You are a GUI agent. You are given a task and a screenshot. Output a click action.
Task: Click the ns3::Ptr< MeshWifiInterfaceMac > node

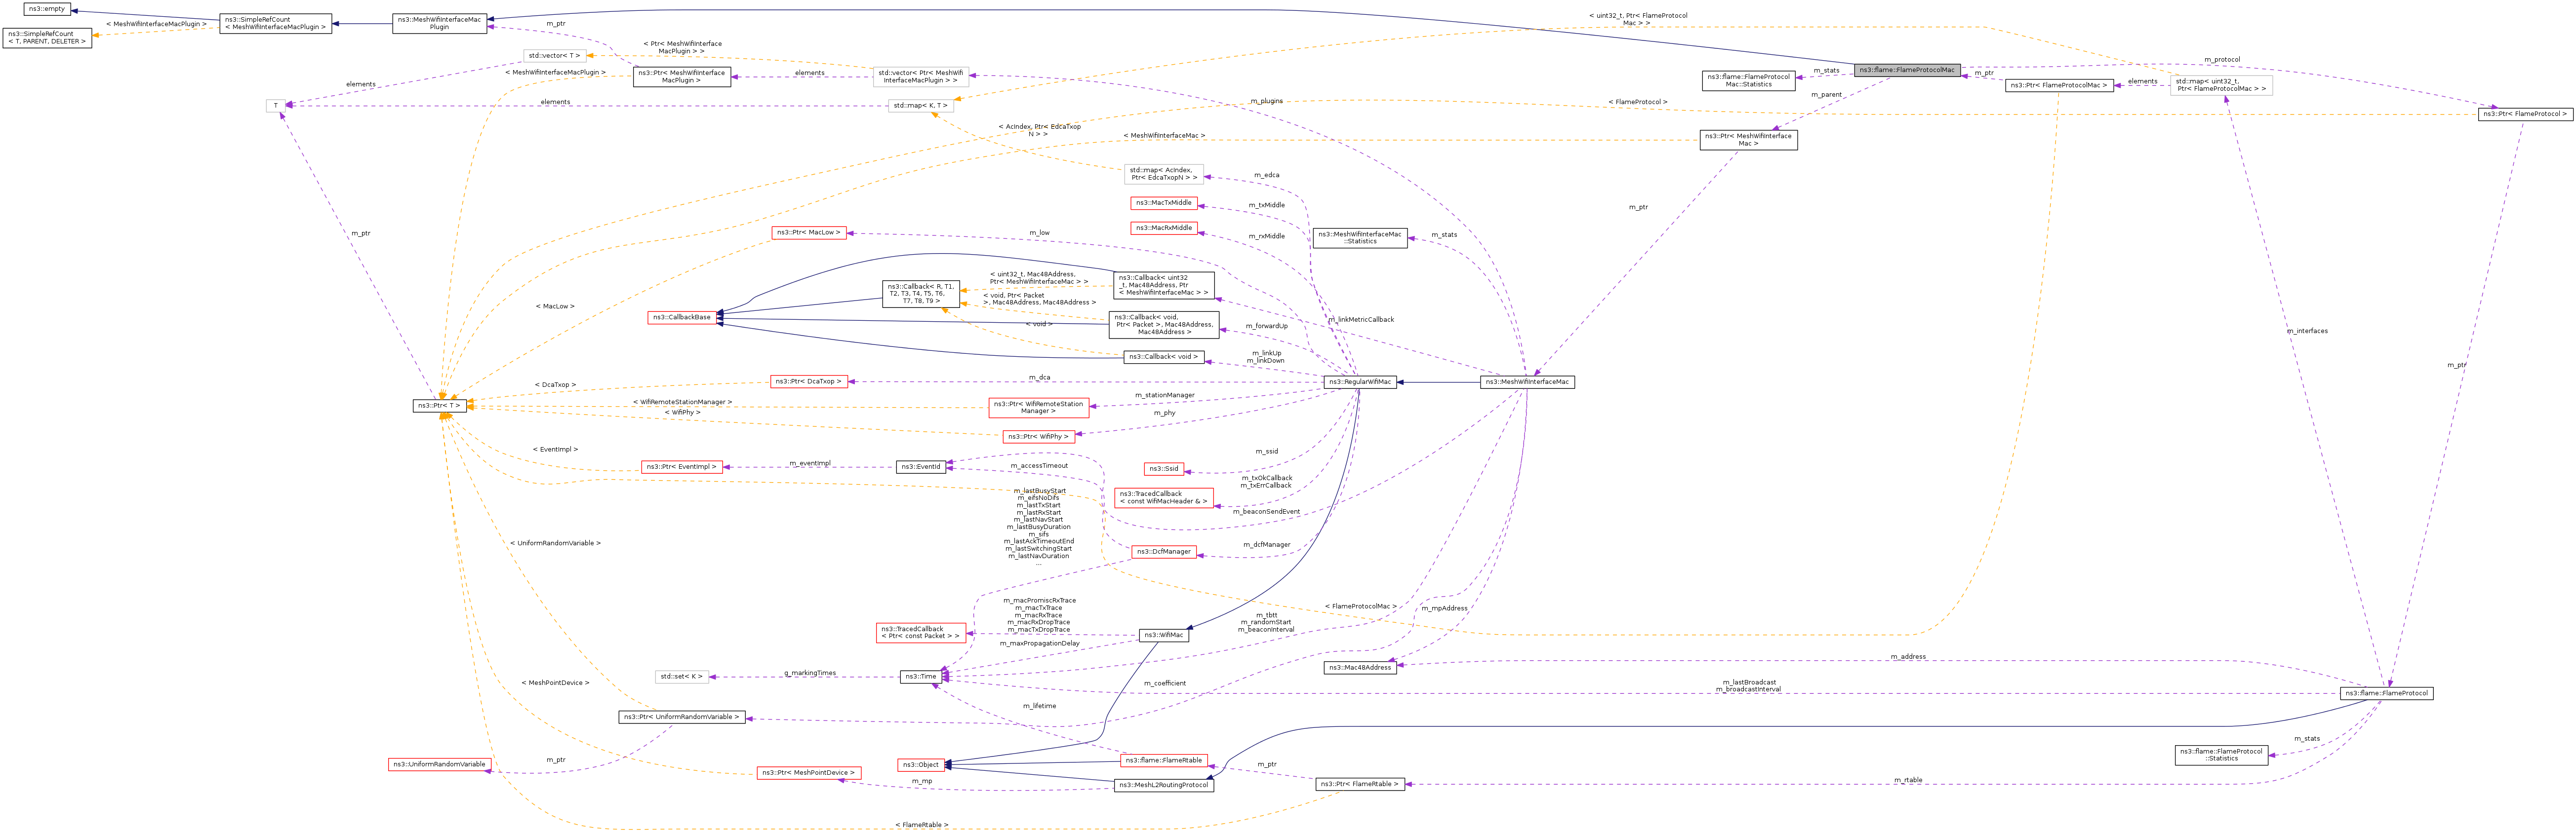click(1748, 140)
